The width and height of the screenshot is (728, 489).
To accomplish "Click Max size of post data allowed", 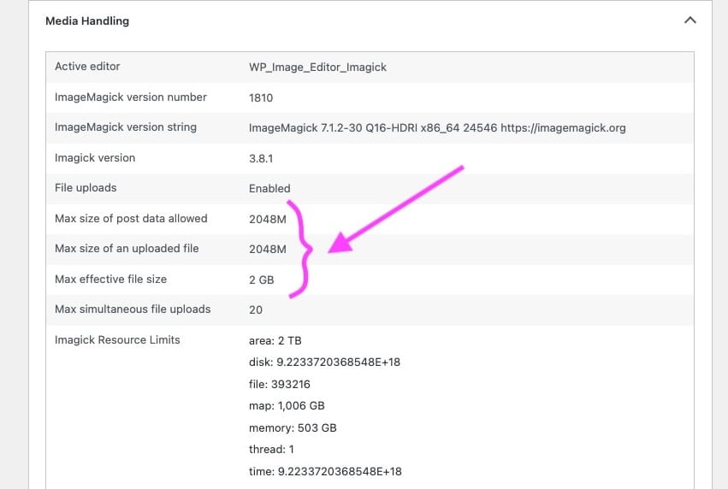I will click(x=131, y=219).
